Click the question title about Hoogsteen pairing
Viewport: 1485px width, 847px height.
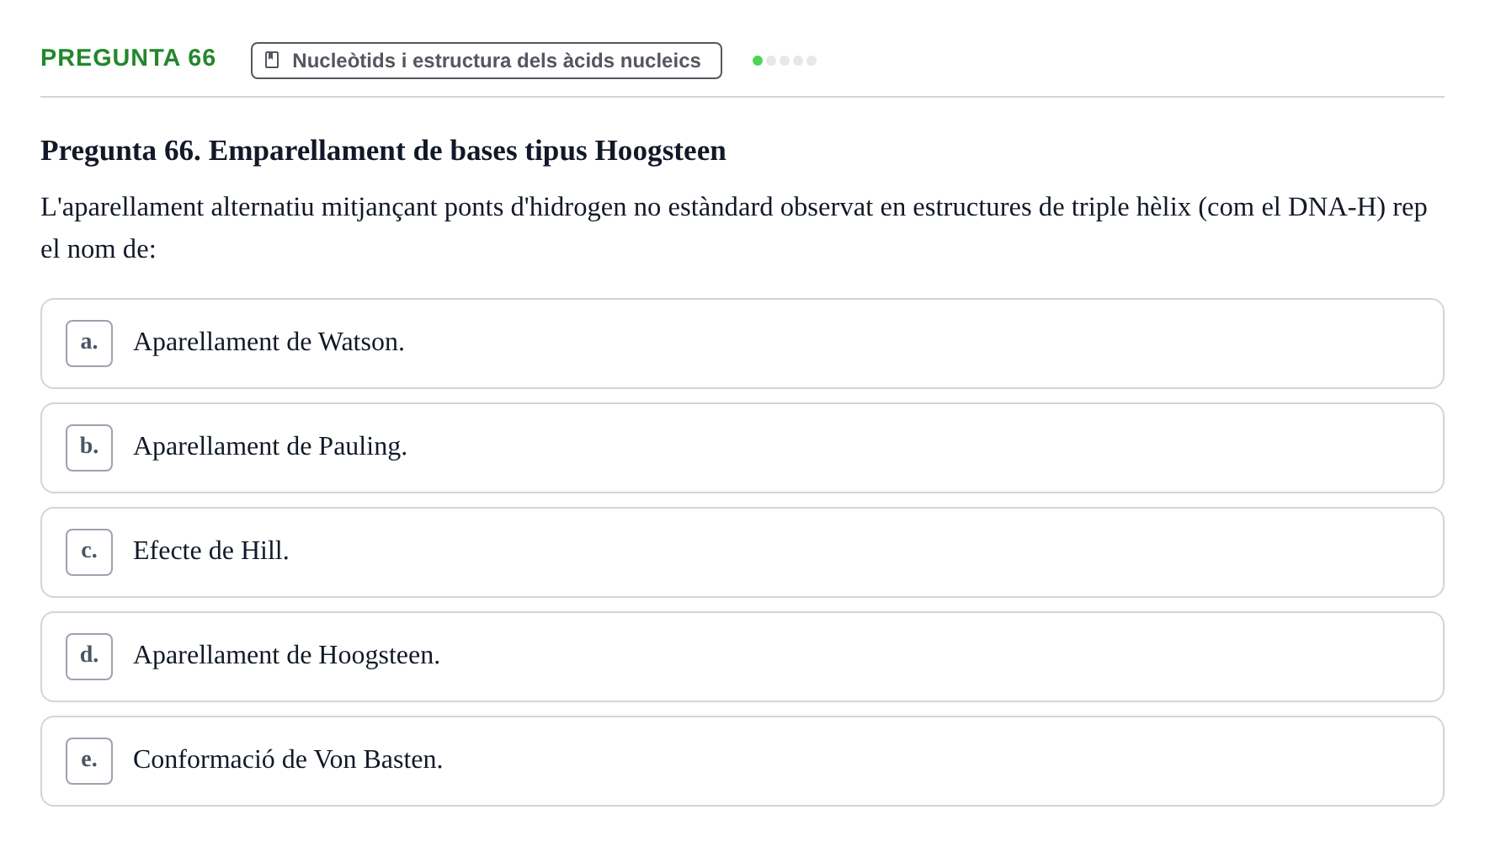(x=383, y=151)
